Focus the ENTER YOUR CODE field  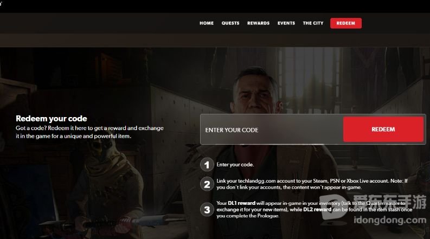pos(272,130)
